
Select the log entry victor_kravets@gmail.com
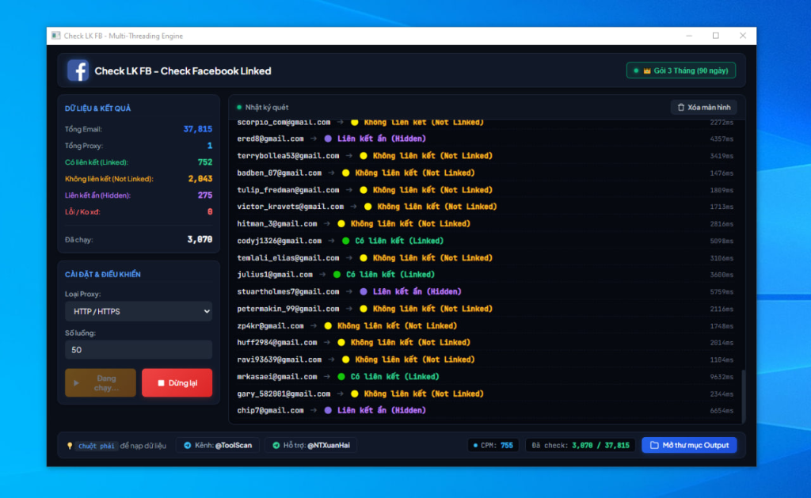[x=485, y=207]
